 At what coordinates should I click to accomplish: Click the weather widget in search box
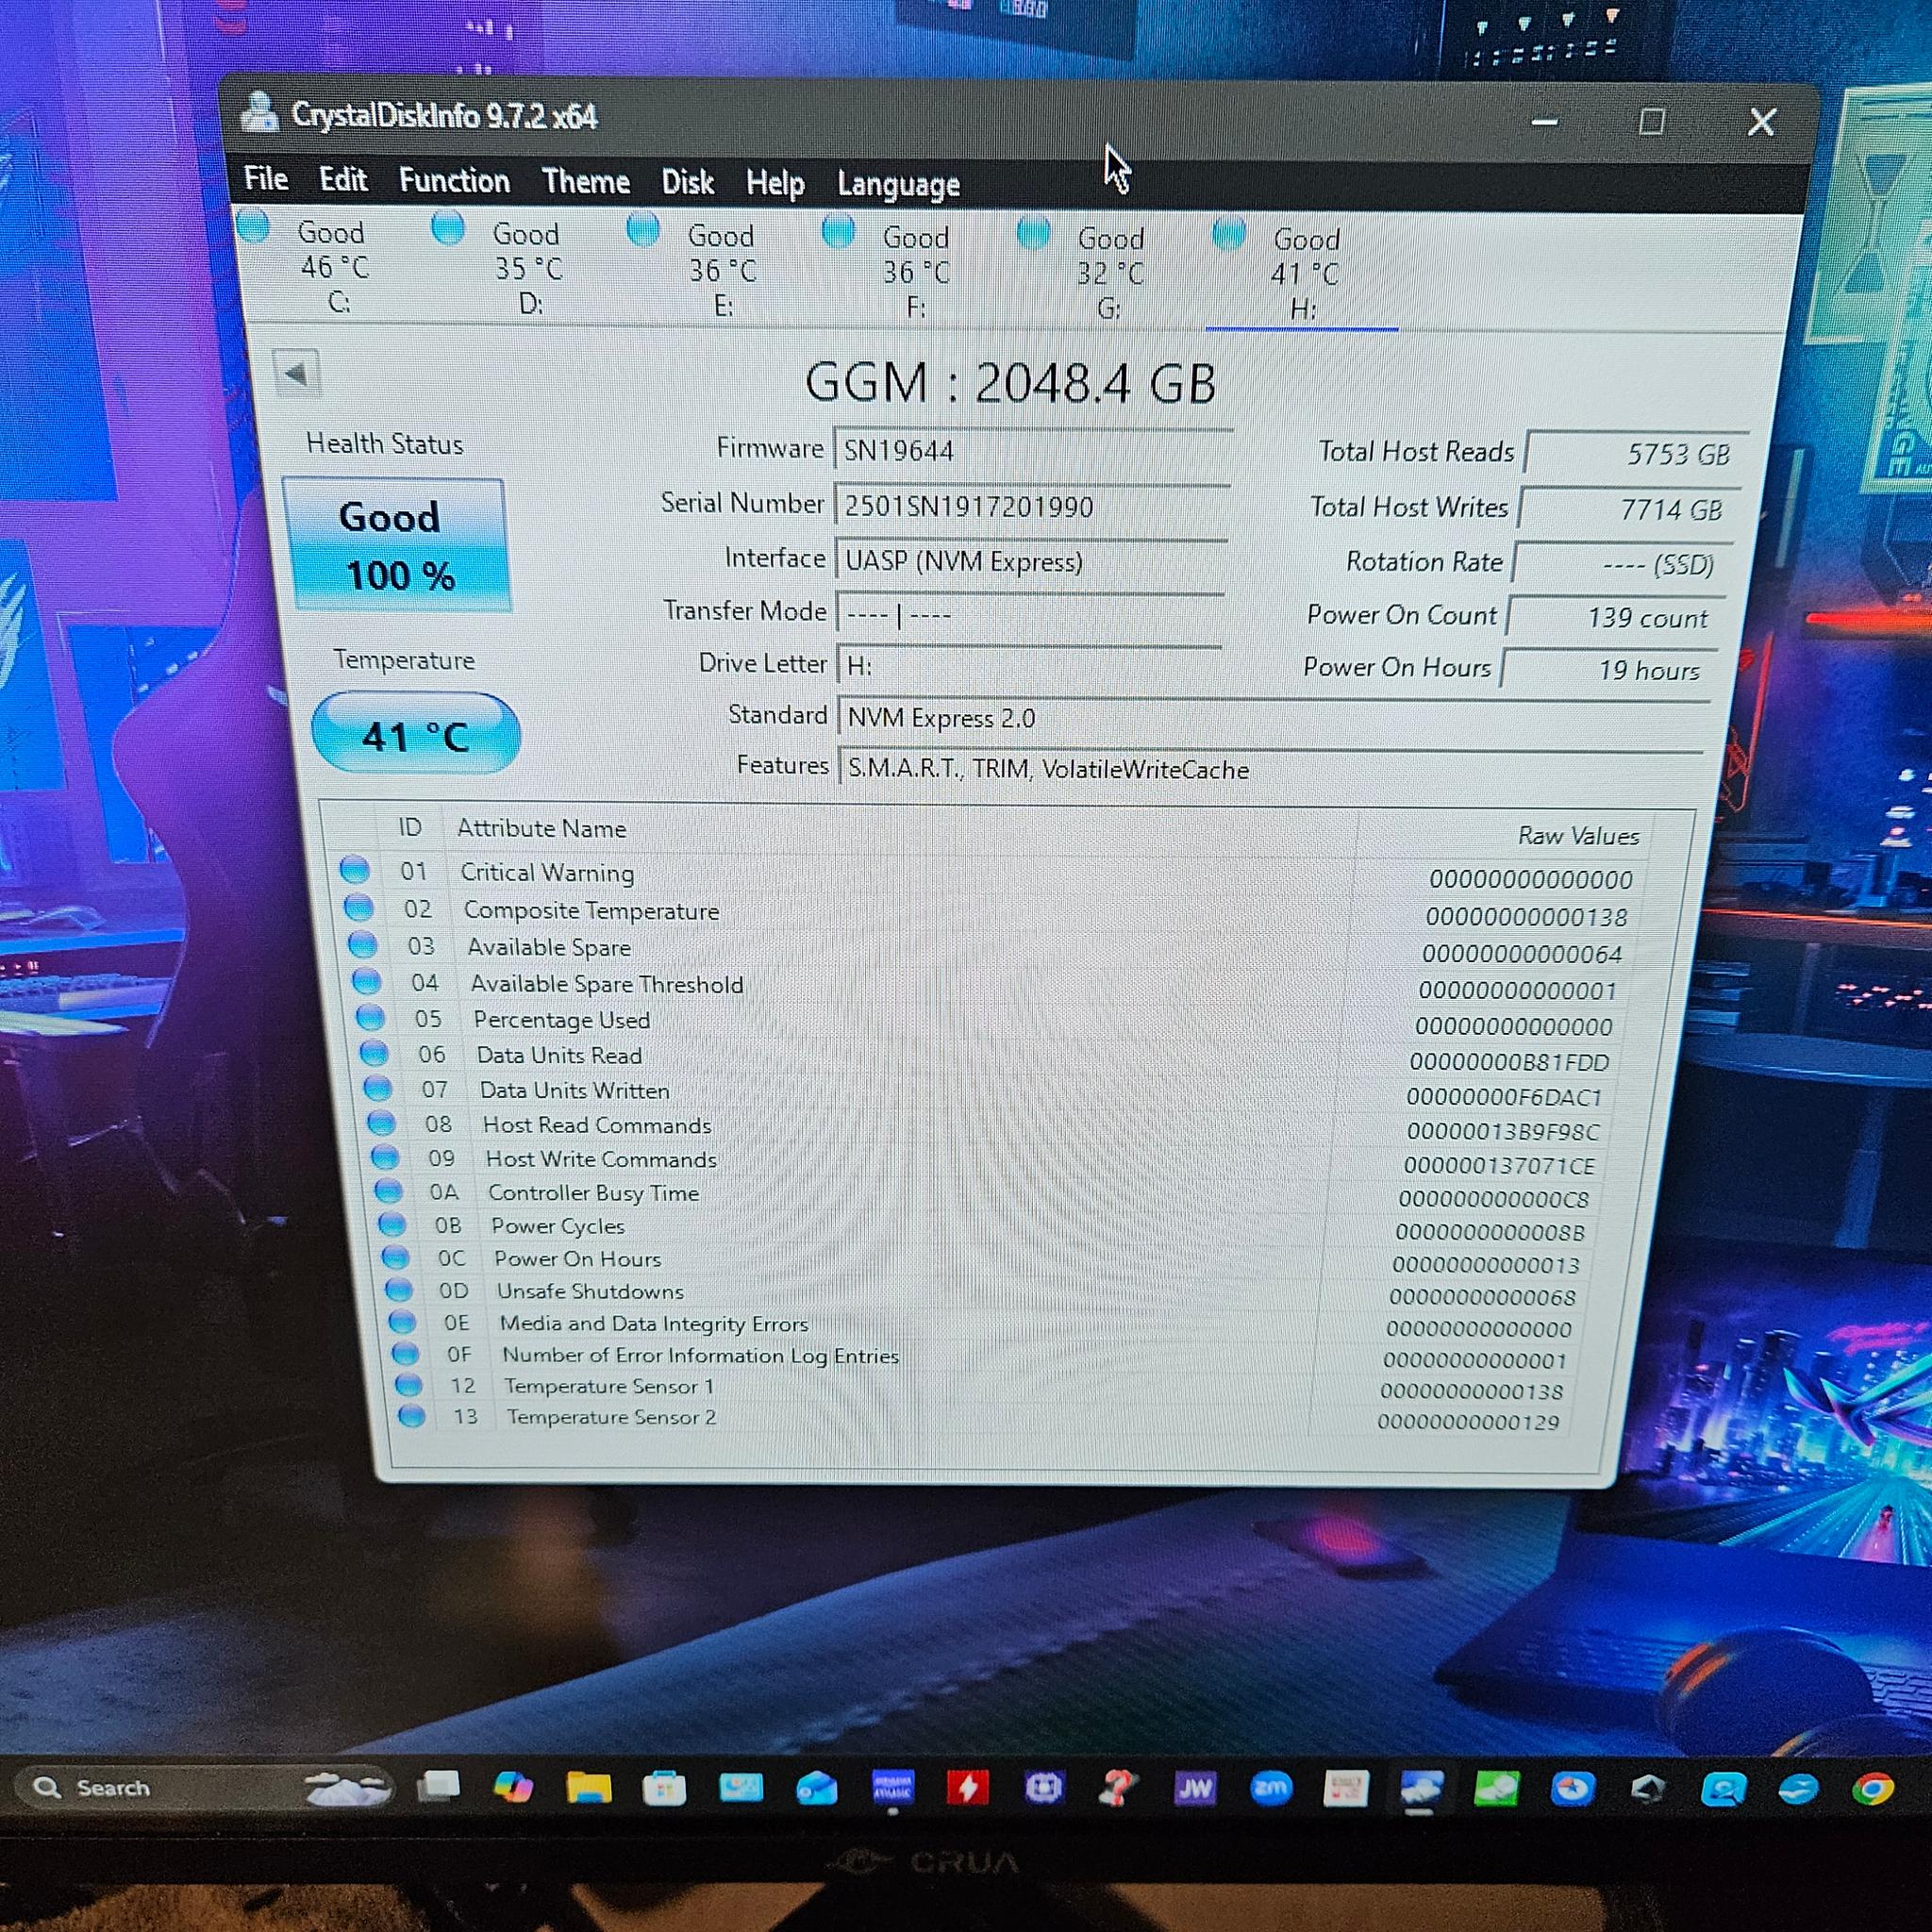point(347,1788)
